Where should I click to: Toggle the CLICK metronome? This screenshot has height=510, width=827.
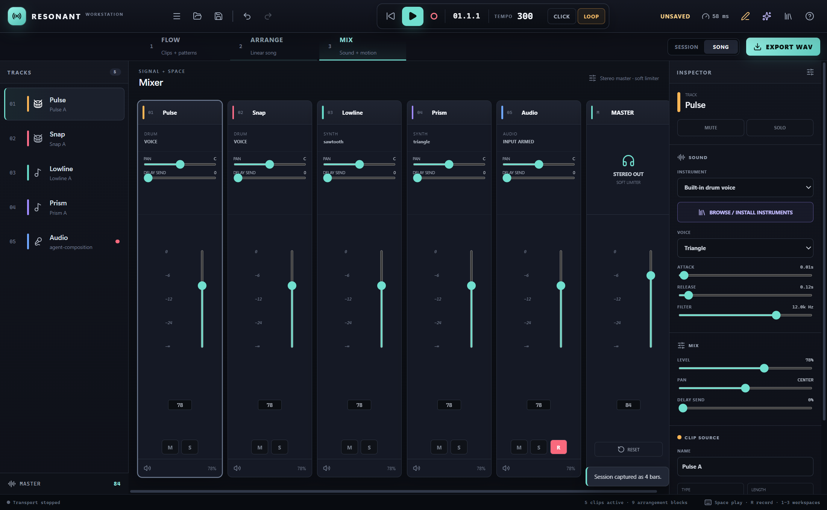coord(561,16)
